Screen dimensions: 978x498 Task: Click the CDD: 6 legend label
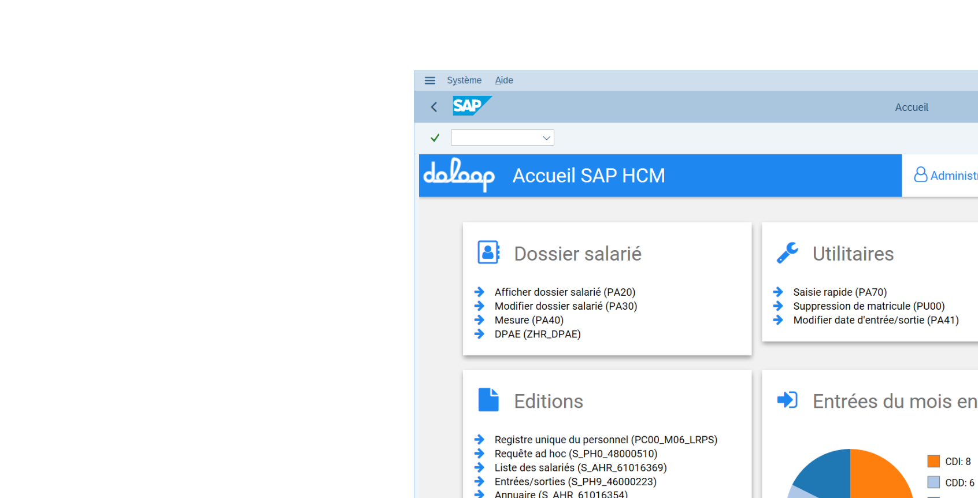tap(960, 482)
